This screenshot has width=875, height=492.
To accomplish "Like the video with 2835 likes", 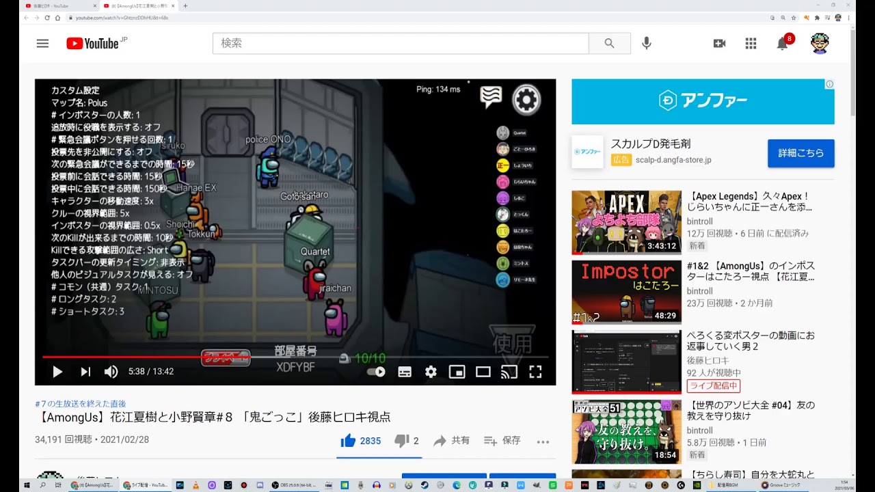I will point(361,441).
